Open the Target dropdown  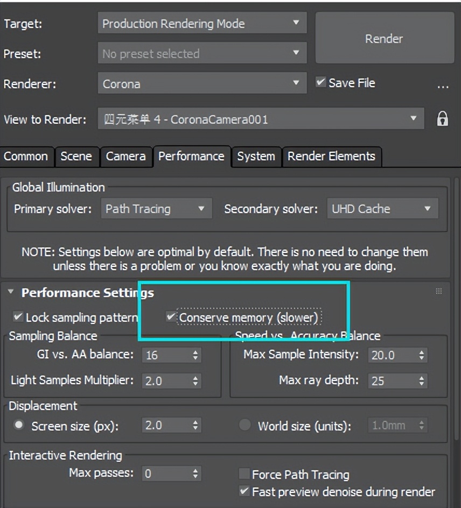202,23
